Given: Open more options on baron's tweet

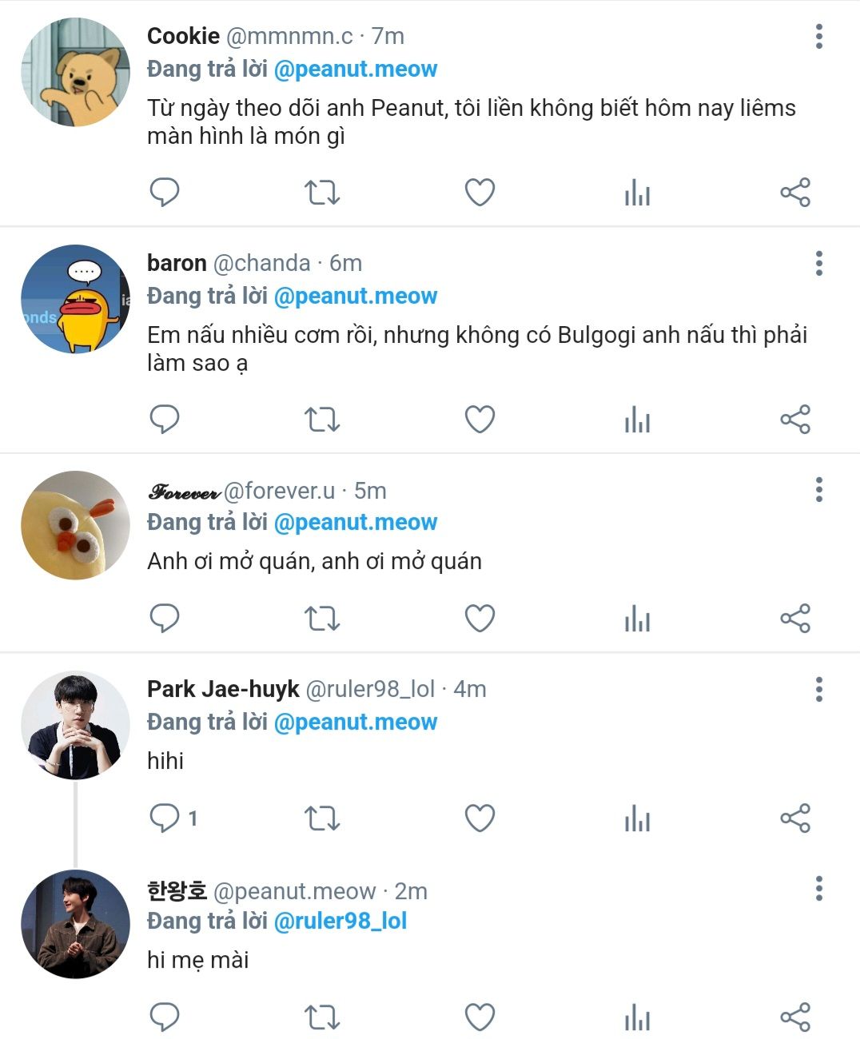Looking at the screenshot, I should tap(818, 263).
